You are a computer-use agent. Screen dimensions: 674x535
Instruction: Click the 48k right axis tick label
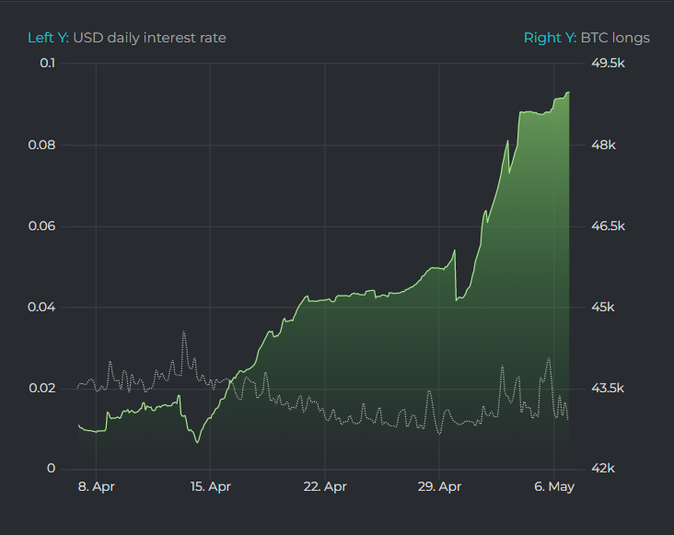point(603,145)
